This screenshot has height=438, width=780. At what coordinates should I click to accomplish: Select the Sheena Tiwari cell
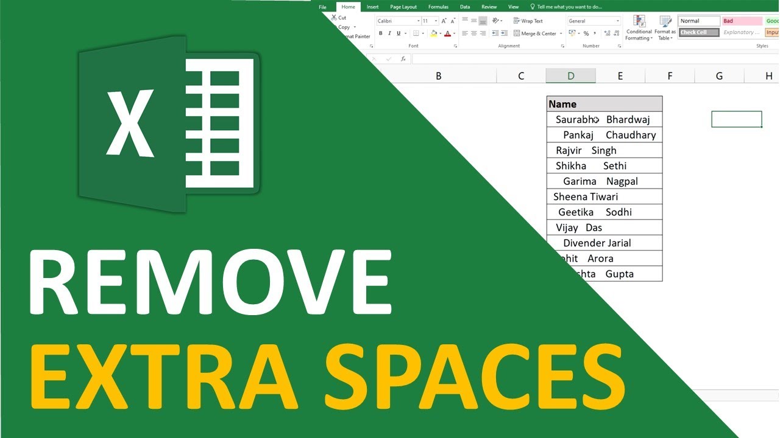click(x=604, y=196)
